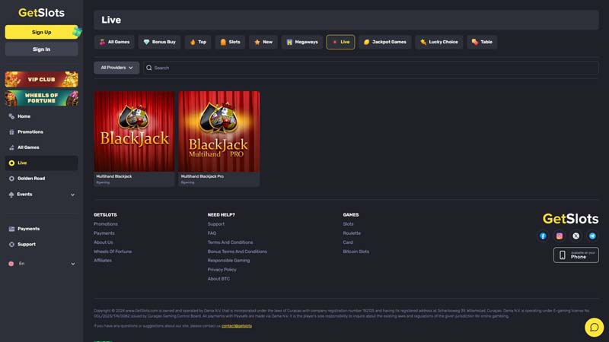
Task: Select Live in the sidebar
Action: [x=42, y=163]
